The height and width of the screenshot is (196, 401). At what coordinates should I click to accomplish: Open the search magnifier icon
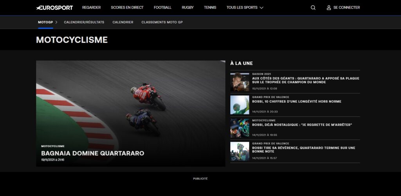click(313, 8)
